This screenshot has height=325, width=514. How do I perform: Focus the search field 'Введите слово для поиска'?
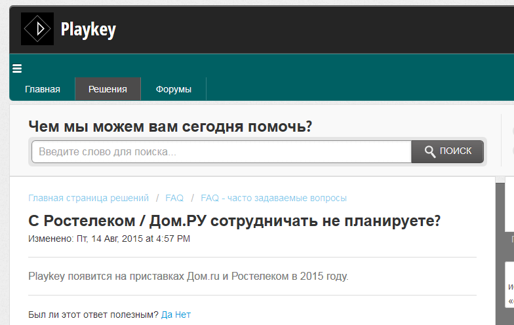(x=222, y=152)
